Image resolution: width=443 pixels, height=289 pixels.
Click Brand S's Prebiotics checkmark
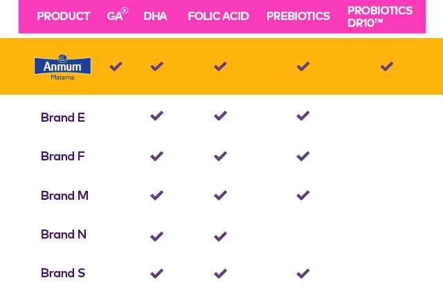point(303,274)
